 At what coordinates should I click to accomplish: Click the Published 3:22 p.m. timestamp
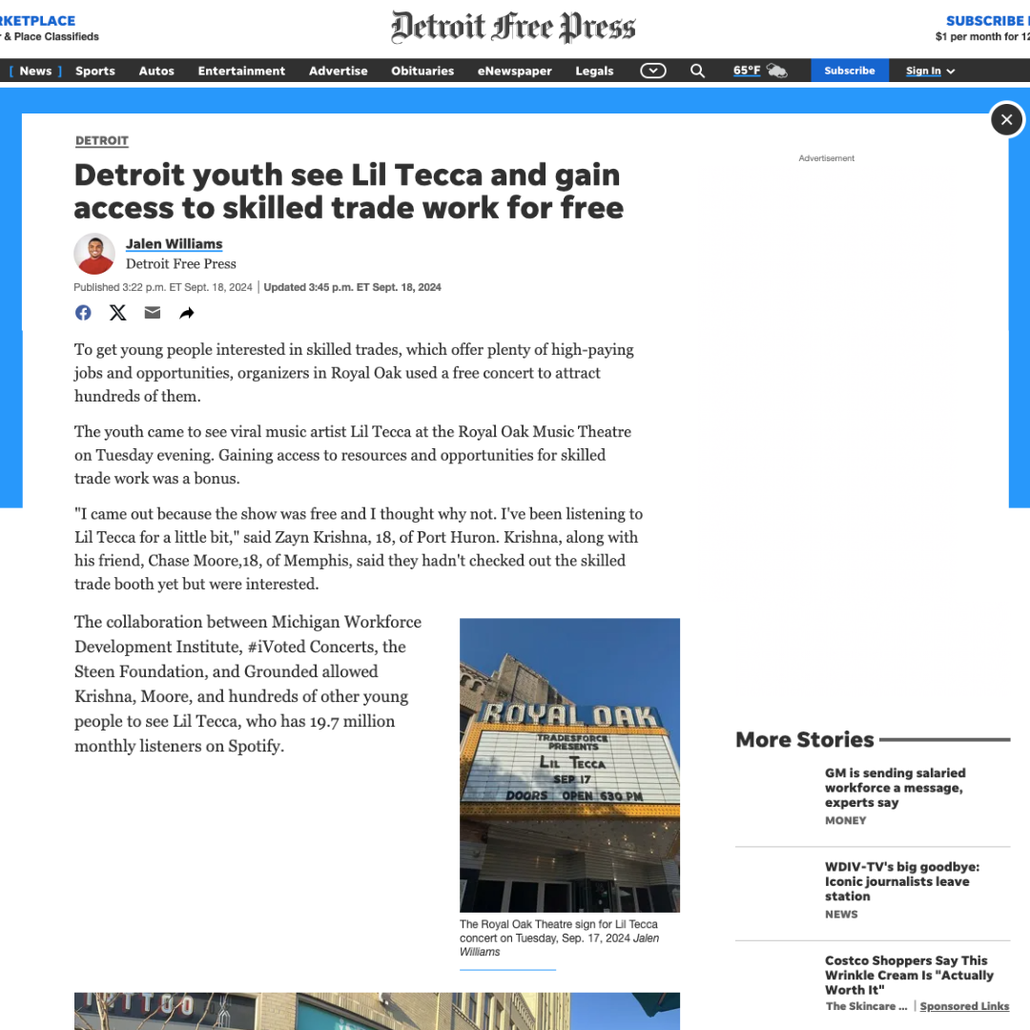coord(163,287)
